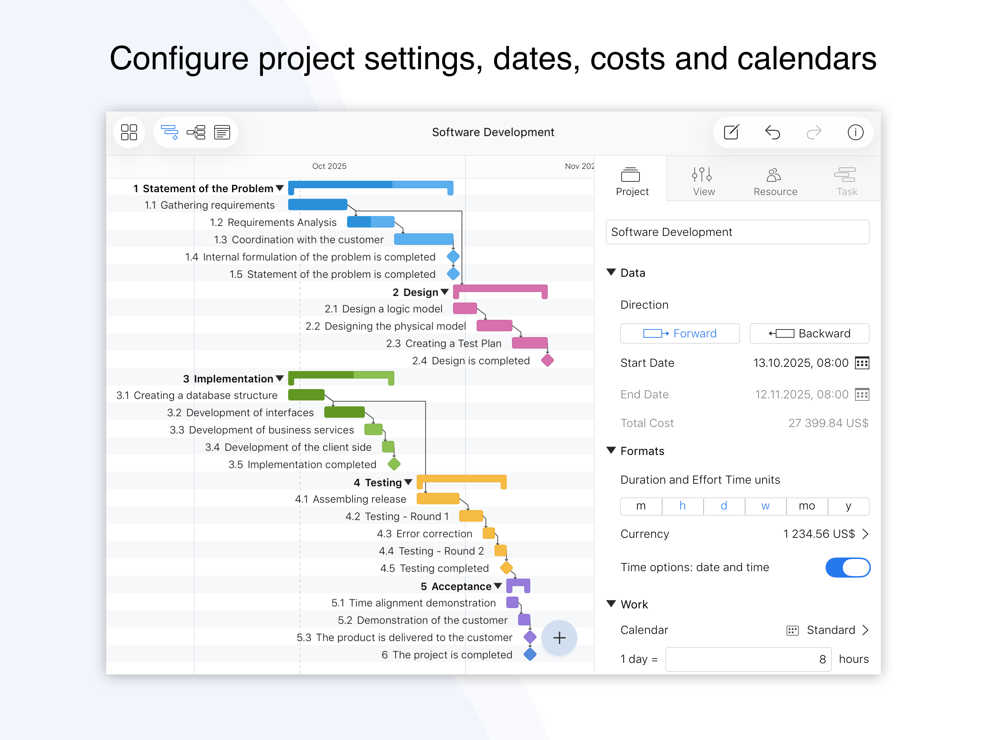Screen dimensions: 987x740
Task: Collapse the Data section
Action: 611,272
